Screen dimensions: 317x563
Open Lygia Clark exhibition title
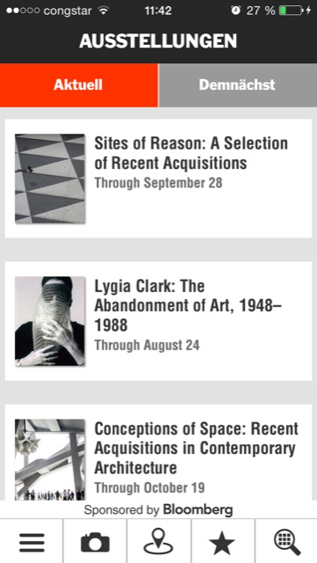188,305
